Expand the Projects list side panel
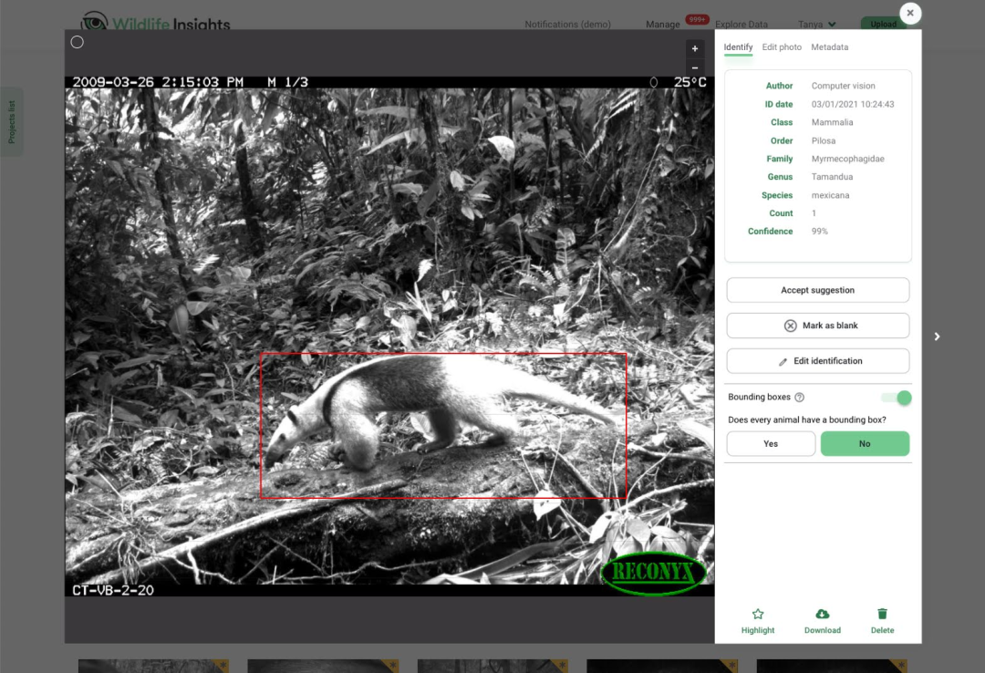Screen dimensions: 985x673 coord(11,121)
